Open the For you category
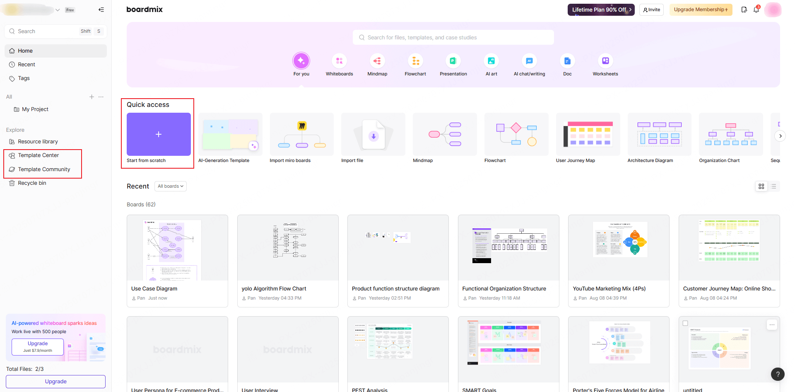The image size is (795, 392). 301,61
